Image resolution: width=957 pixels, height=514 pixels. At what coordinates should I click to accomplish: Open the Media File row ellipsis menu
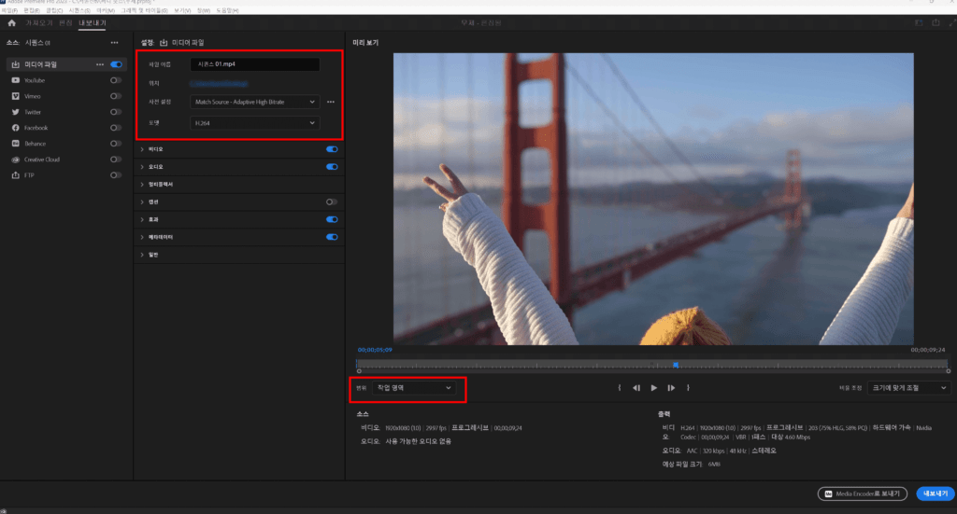[99, 64]
